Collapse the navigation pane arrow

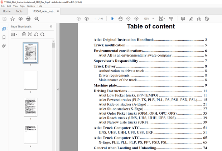coord(58,89)
